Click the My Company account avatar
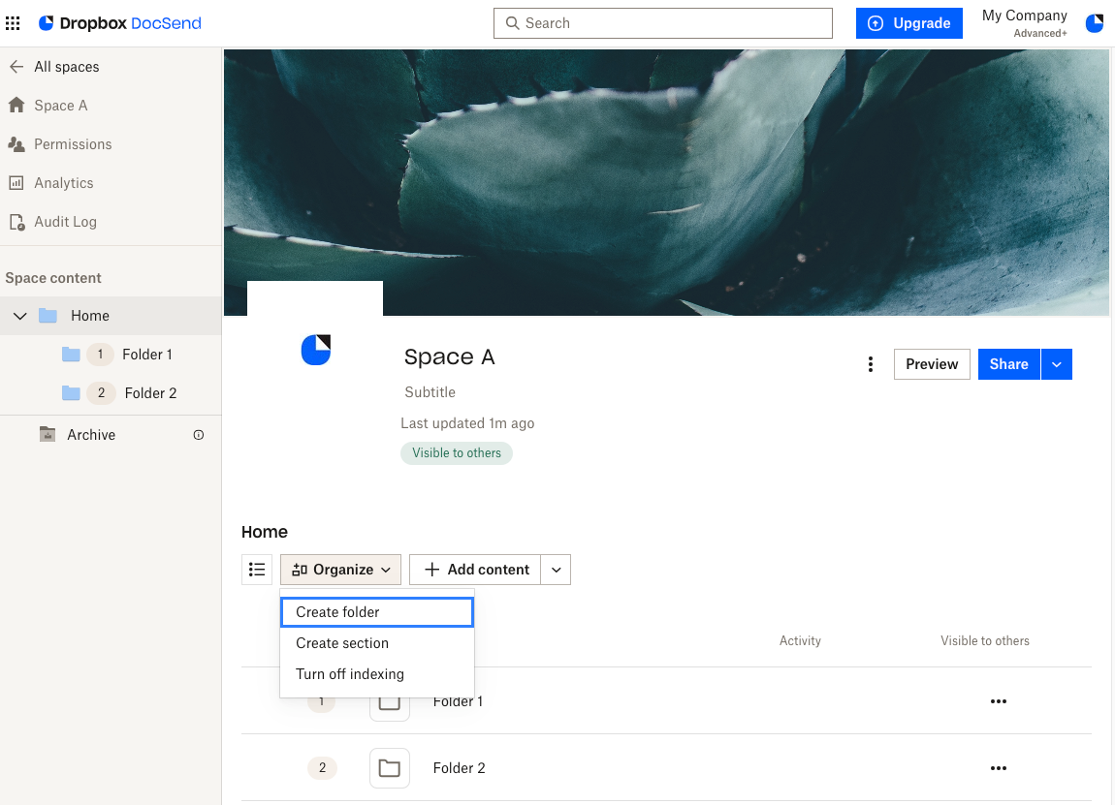Screen dimensions: 1115x805 pos(1094,23)
